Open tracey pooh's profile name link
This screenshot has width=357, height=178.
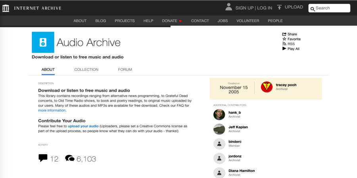286,85
